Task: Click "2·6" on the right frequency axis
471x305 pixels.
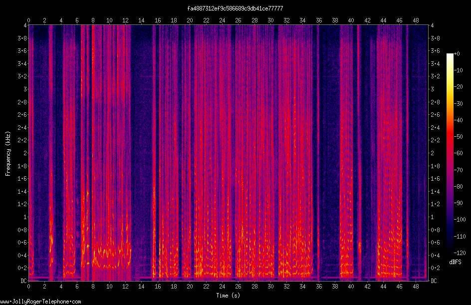Action: click(436, 115)
